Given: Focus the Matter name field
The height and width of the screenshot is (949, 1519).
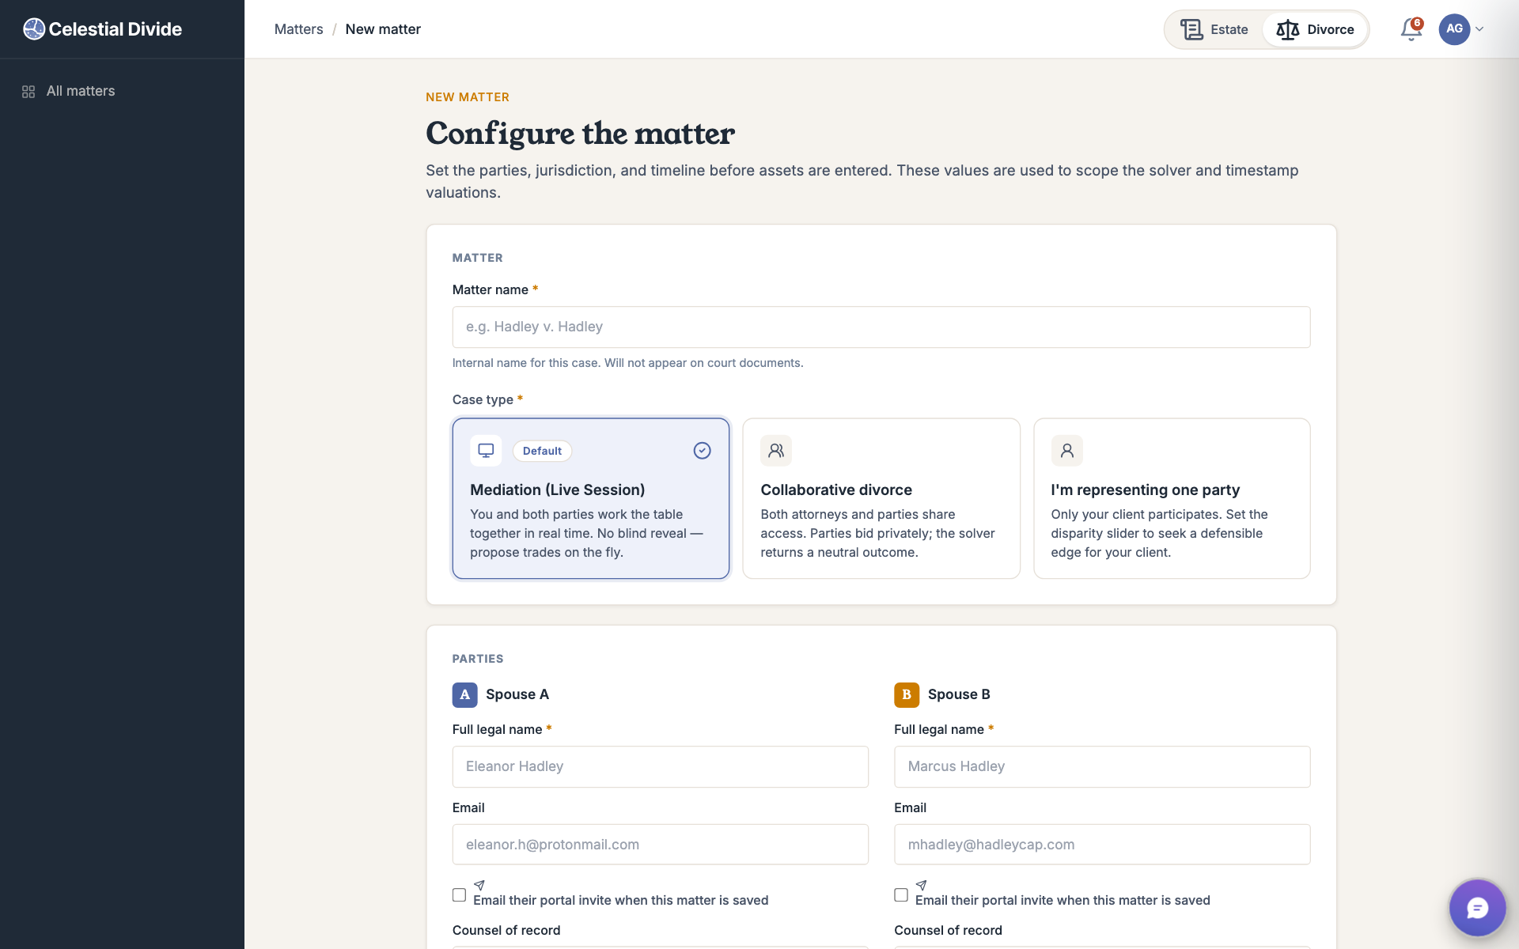Looking at the screenshot, I should (881, 327).
